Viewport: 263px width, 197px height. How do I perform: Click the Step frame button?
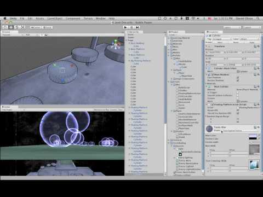point(138,27)
